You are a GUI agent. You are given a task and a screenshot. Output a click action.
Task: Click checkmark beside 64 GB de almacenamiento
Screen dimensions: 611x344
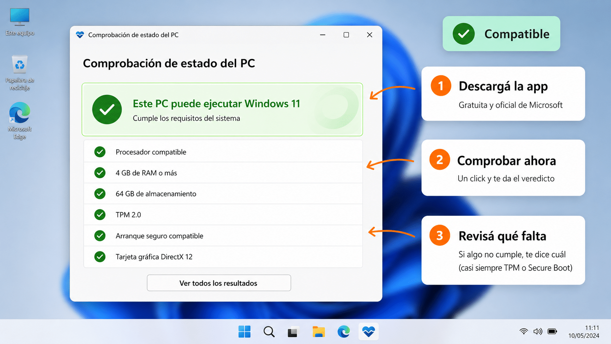click(100, 193)
